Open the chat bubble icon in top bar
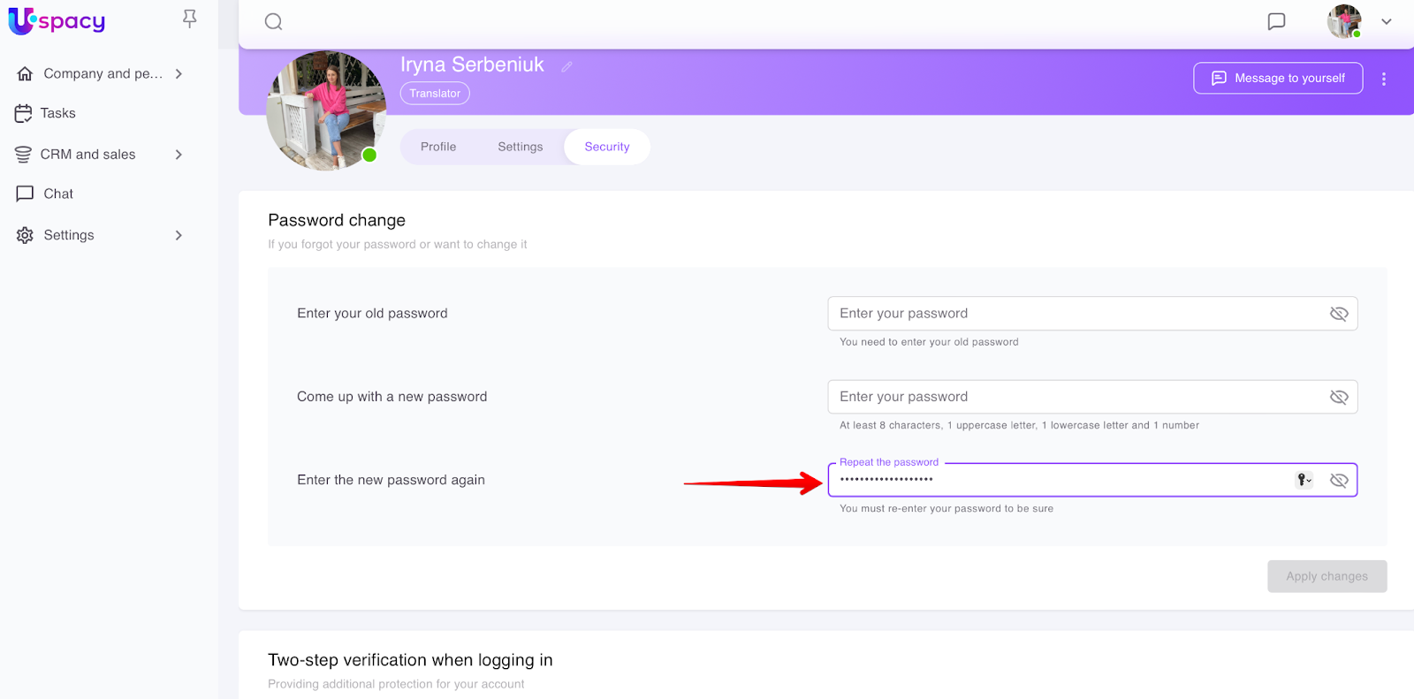Viewport: 1414px width, 699px height. [x=1276, y=22]
